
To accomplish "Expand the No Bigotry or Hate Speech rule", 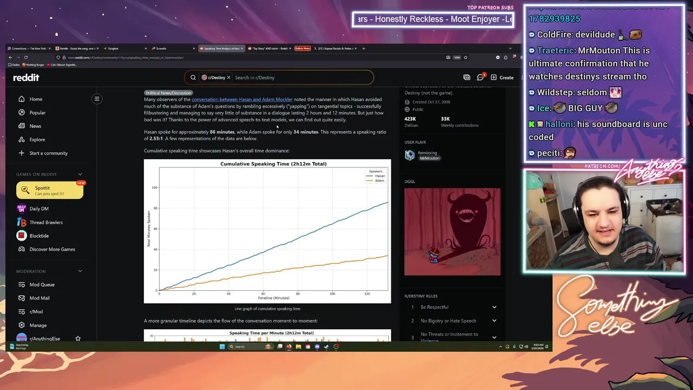I will coord(453,321).
